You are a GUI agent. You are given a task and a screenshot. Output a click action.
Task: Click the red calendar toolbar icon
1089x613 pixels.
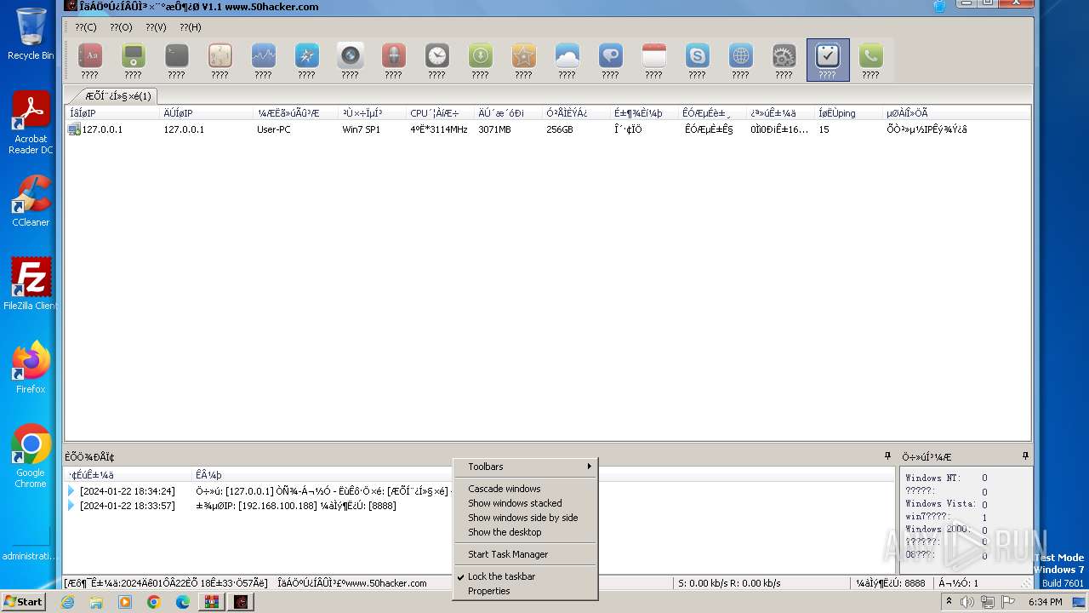(653, 56)
